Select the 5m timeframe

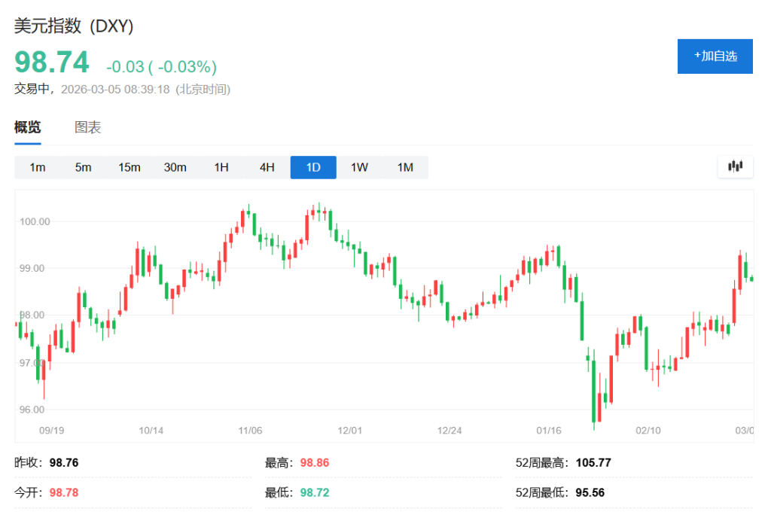(83, 167)
